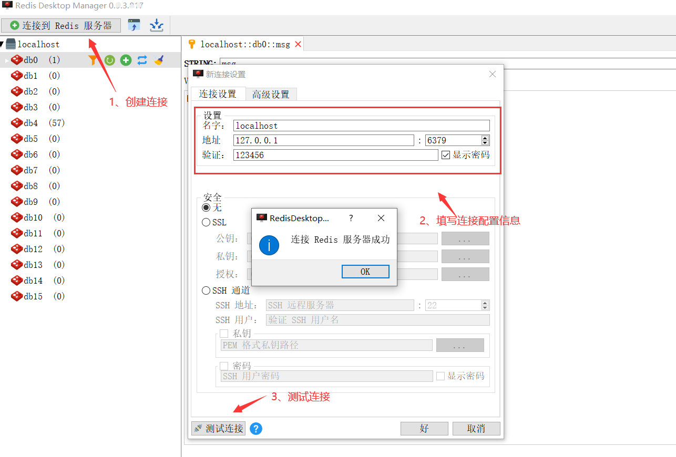Click the localhost server icon in tree
The height and width of the screenshot is (457, 676).
click(x=11, y=44)
